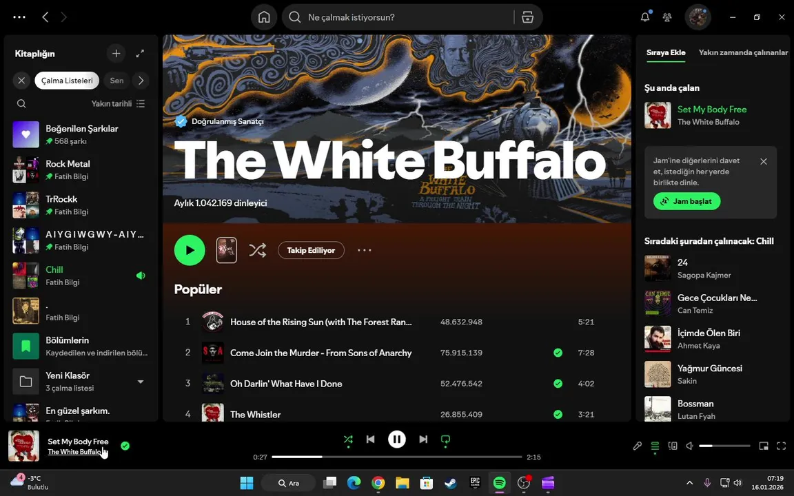Play queued İçimde Ölen Biri
This screenshot has width=794, height=496.
pyautogui.click(x=711, y=339)
